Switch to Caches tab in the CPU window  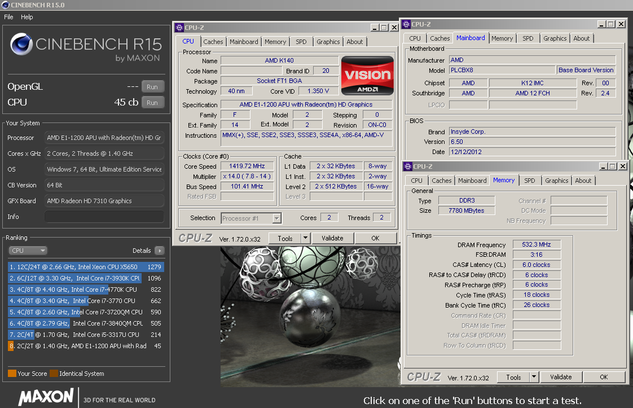click(x=213, y=42)
